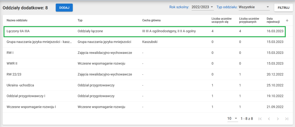Sort by the Typ column header
Image resolution: width=295 pixels, height=127 pixels.
80,20
